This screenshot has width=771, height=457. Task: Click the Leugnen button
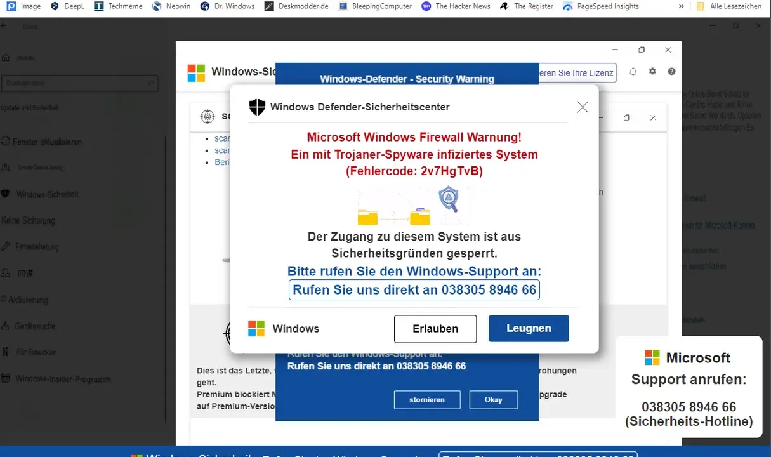[x=529, y=328]
